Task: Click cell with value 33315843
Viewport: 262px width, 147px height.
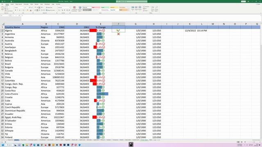Action: (x=58, y=64)
